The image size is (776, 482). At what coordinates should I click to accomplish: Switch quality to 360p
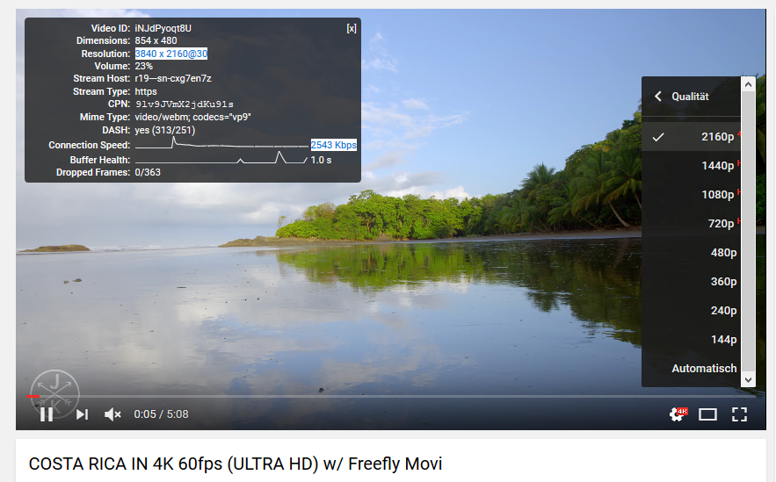click(692, 281)
